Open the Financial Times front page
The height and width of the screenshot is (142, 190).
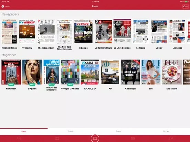(9, 32)
